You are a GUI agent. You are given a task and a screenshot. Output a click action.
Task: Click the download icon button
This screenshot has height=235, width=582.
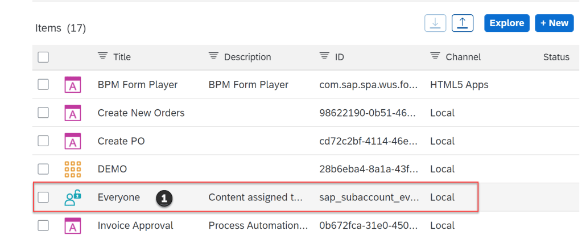[435, 23]
